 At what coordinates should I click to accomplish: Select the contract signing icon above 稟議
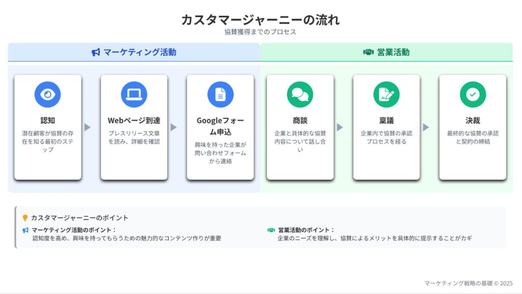click(x=386, y=95)
